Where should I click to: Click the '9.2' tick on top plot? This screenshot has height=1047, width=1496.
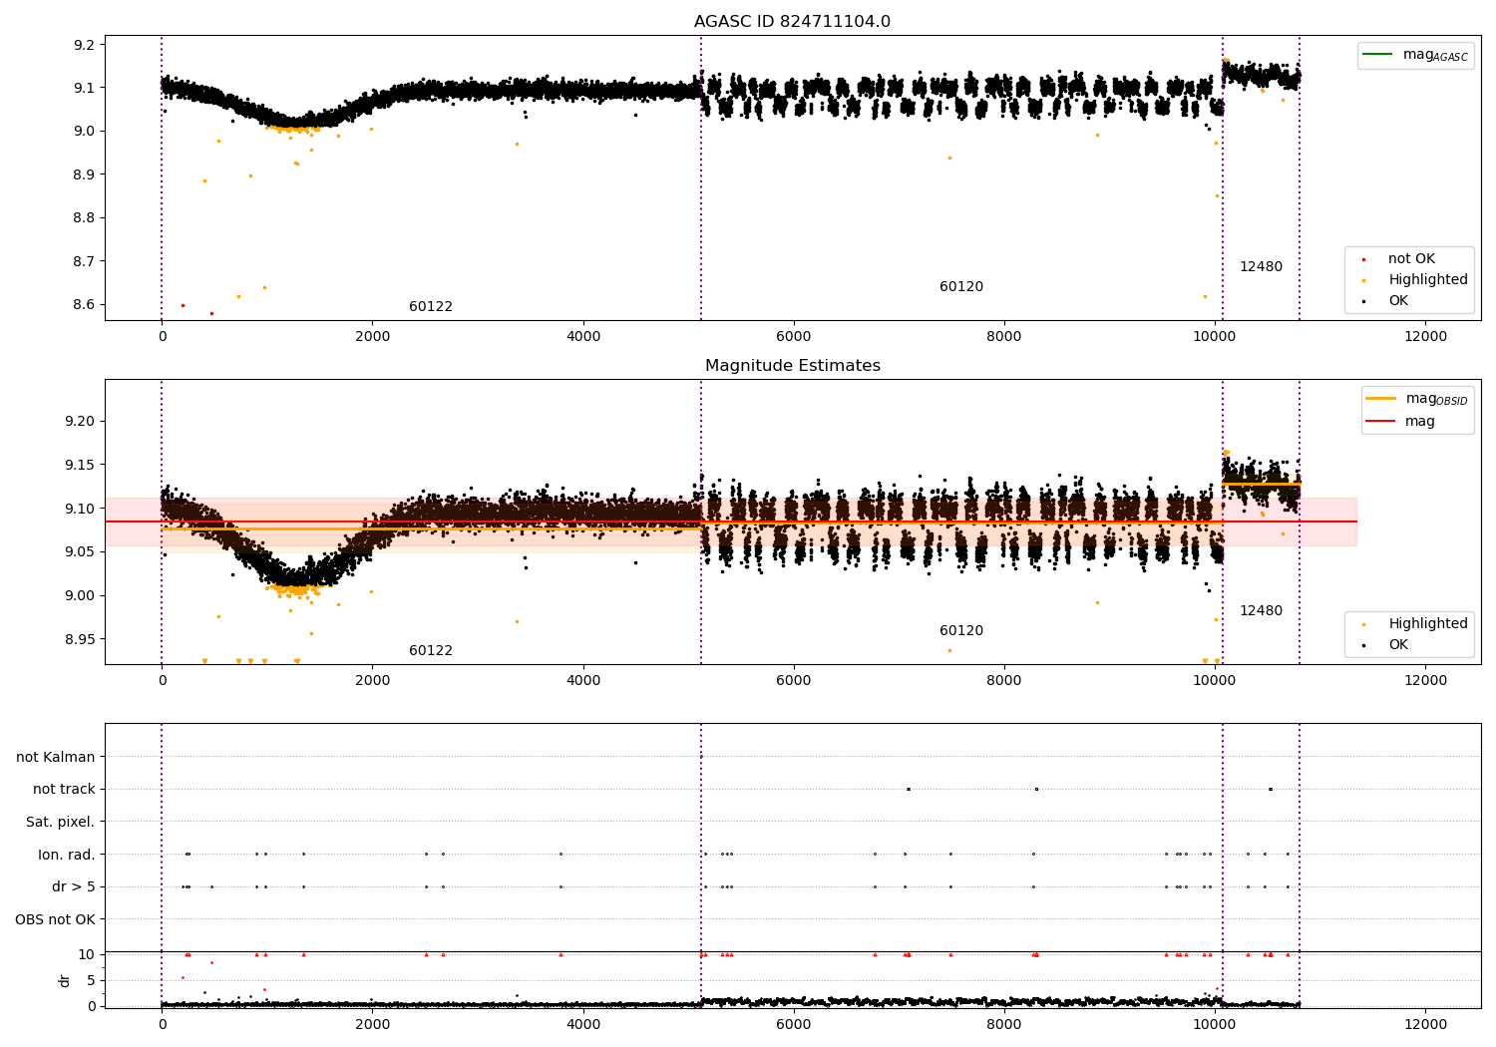point(83,45)
